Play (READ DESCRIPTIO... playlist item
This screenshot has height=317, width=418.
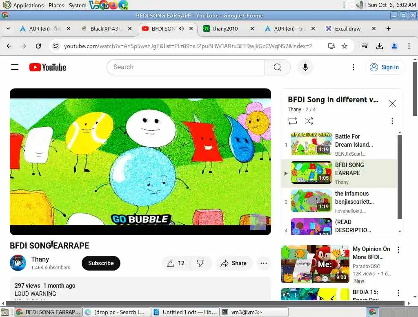click(339, 226)
